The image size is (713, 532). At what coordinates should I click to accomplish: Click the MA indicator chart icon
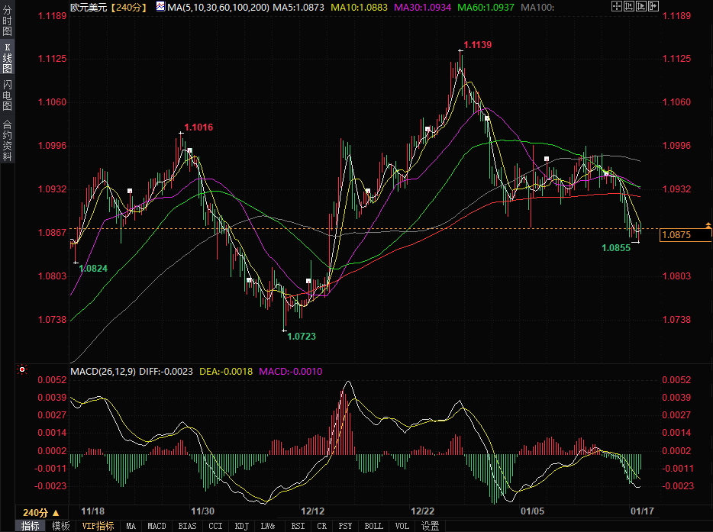coord(160,6)
